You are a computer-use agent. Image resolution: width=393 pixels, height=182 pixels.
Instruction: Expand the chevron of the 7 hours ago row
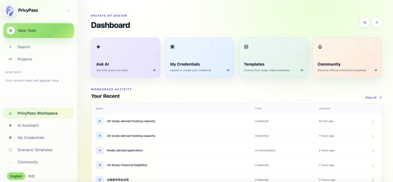tap(373, 165)
